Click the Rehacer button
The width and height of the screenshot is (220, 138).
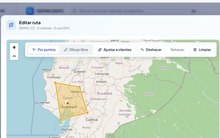pyautogui.click(x=177, y=50)
